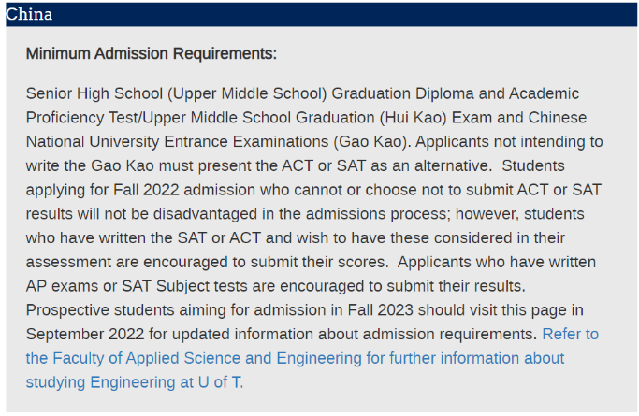Click the words 'Senior High School'
The height and width of the screenshot is (416, 639).
tap(94, 93)
